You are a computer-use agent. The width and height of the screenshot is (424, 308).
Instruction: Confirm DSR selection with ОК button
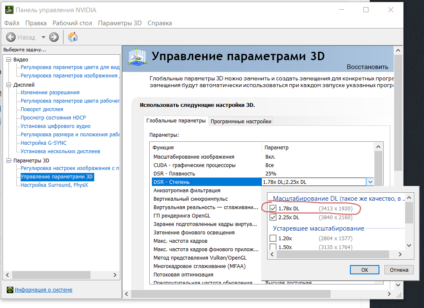pyautogui.click(x=365, y=270)
